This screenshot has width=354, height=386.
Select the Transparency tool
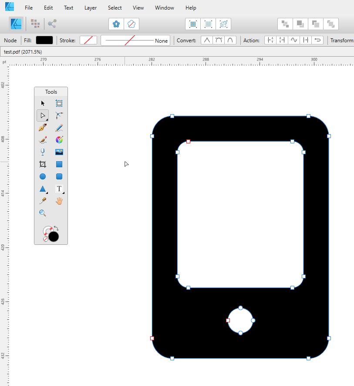[x=43, y=152]
